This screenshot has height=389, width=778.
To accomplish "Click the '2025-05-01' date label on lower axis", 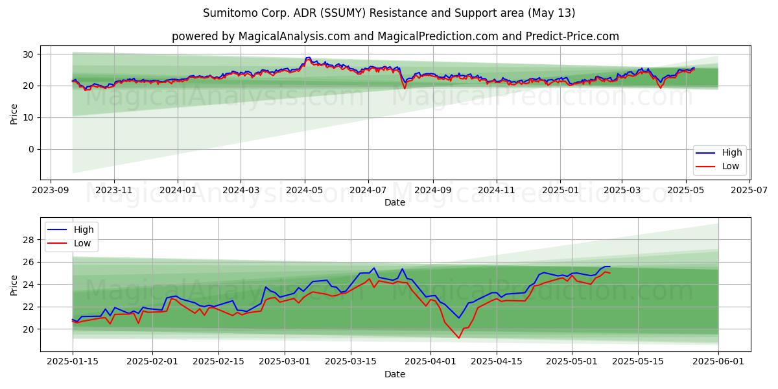I will click(572, 362).
